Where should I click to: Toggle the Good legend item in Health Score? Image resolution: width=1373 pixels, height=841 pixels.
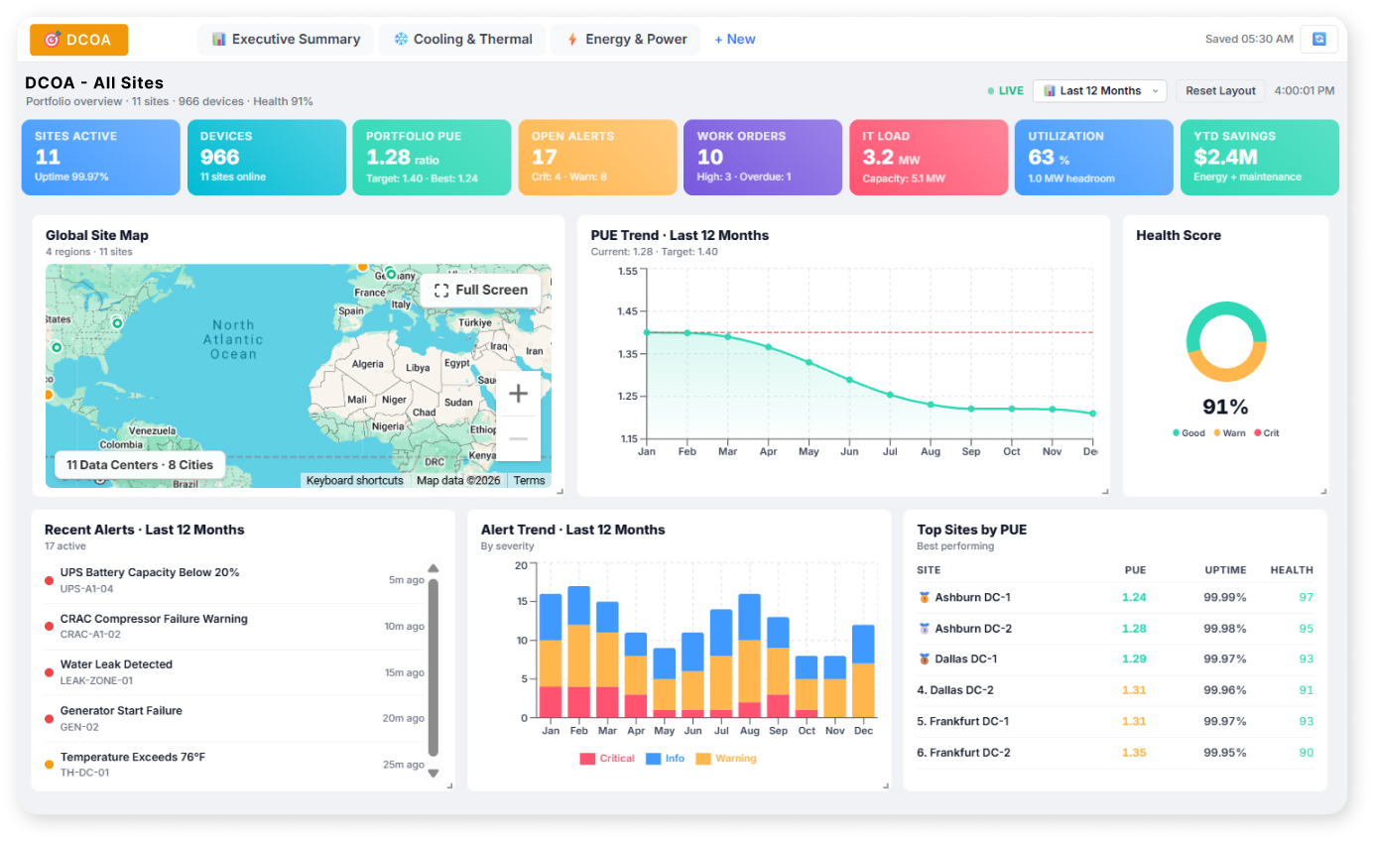tap(1188, 432)
